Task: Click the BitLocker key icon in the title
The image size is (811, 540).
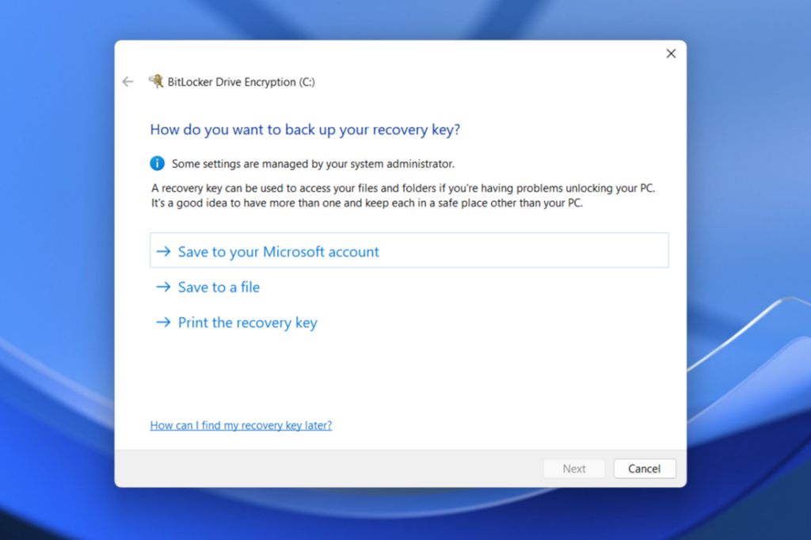Action: pyautogui.click(x=156, y=82)
